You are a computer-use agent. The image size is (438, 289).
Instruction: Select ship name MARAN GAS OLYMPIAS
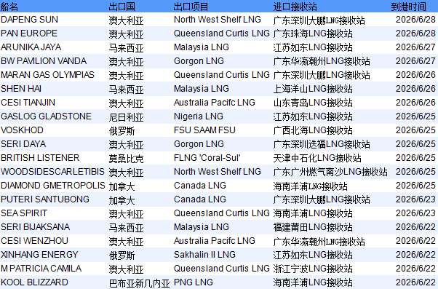coord(47,75)
